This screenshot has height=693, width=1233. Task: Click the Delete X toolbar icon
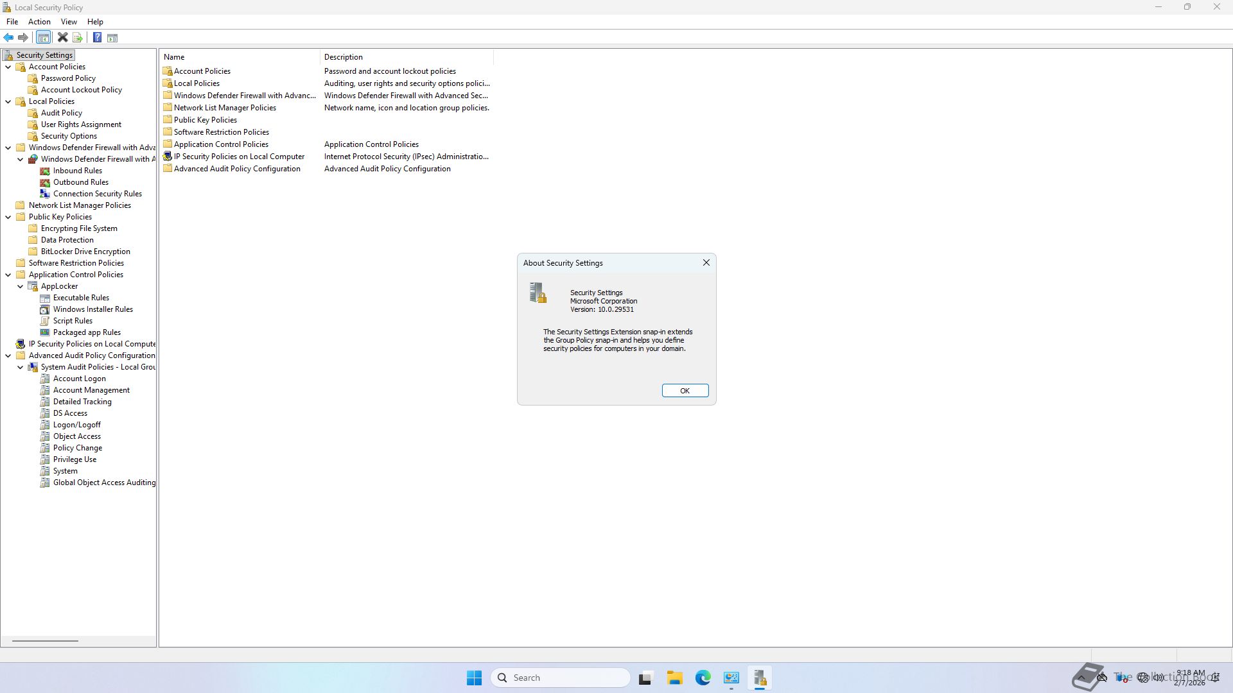62,38
